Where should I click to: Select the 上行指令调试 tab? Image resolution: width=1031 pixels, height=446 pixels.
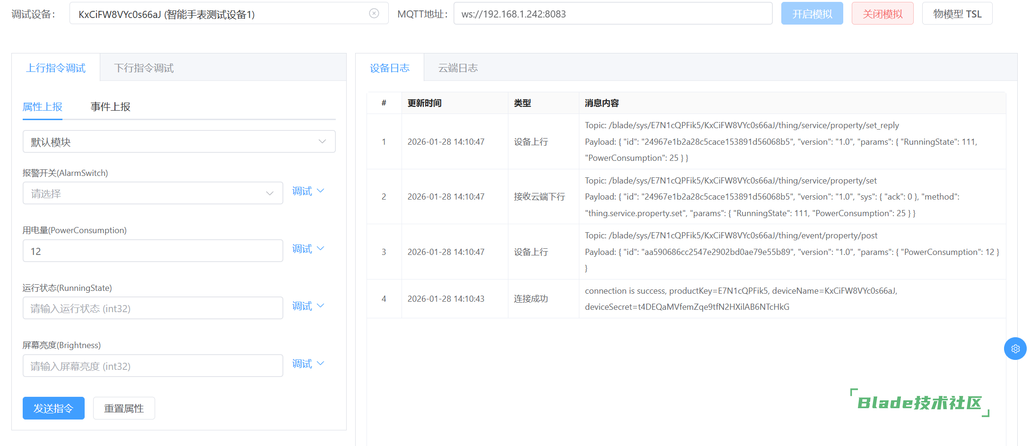pos(56,68)
